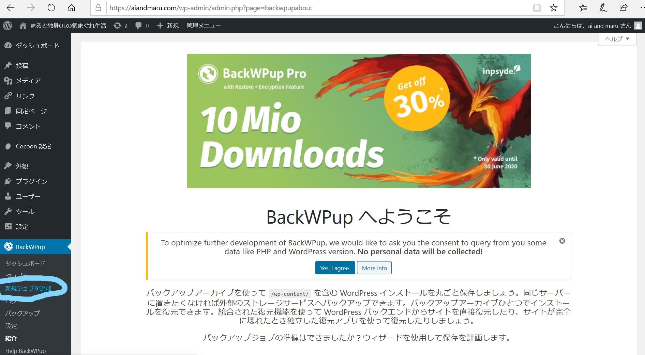Open Cocoon 設定 in sidebar

click(x=35, y=146)
